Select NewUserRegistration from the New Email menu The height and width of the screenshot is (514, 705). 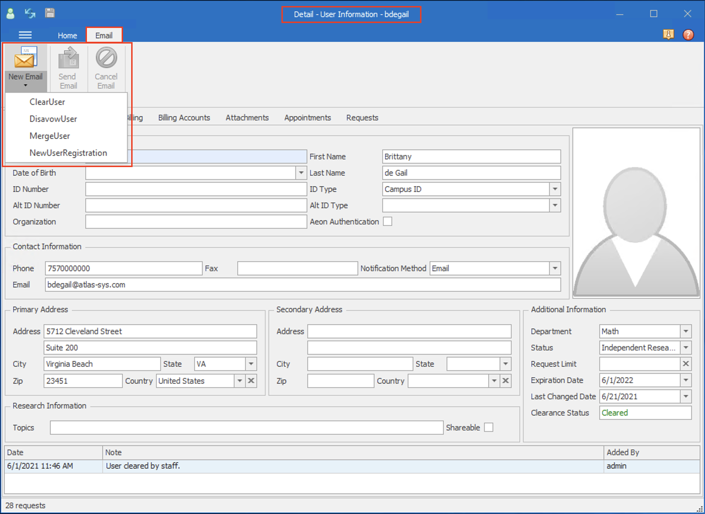click(68, 153)
